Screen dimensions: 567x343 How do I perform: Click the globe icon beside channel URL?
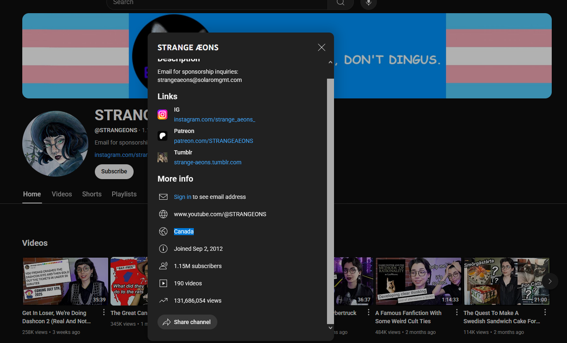[163, 214]
